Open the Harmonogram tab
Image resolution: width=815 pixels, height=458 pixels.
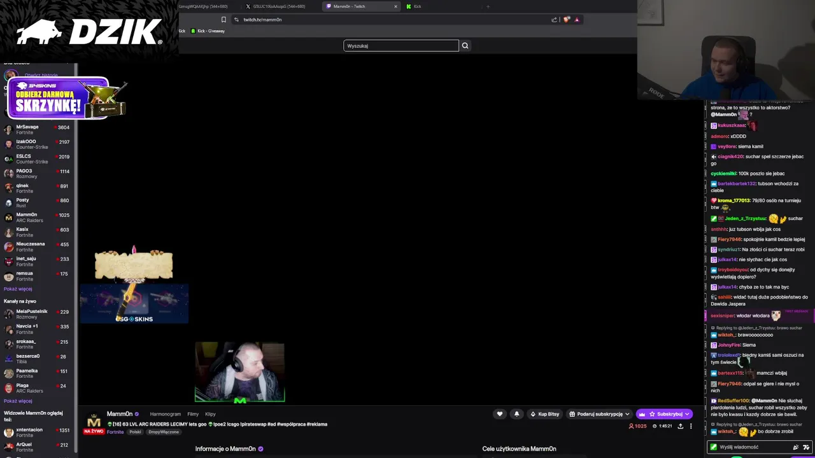[x=166, y=414]
